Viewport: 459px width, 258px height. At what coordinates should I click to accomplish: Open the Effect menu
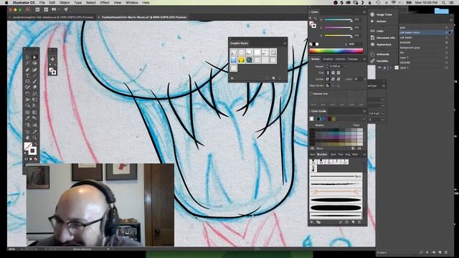pos(105,3)
